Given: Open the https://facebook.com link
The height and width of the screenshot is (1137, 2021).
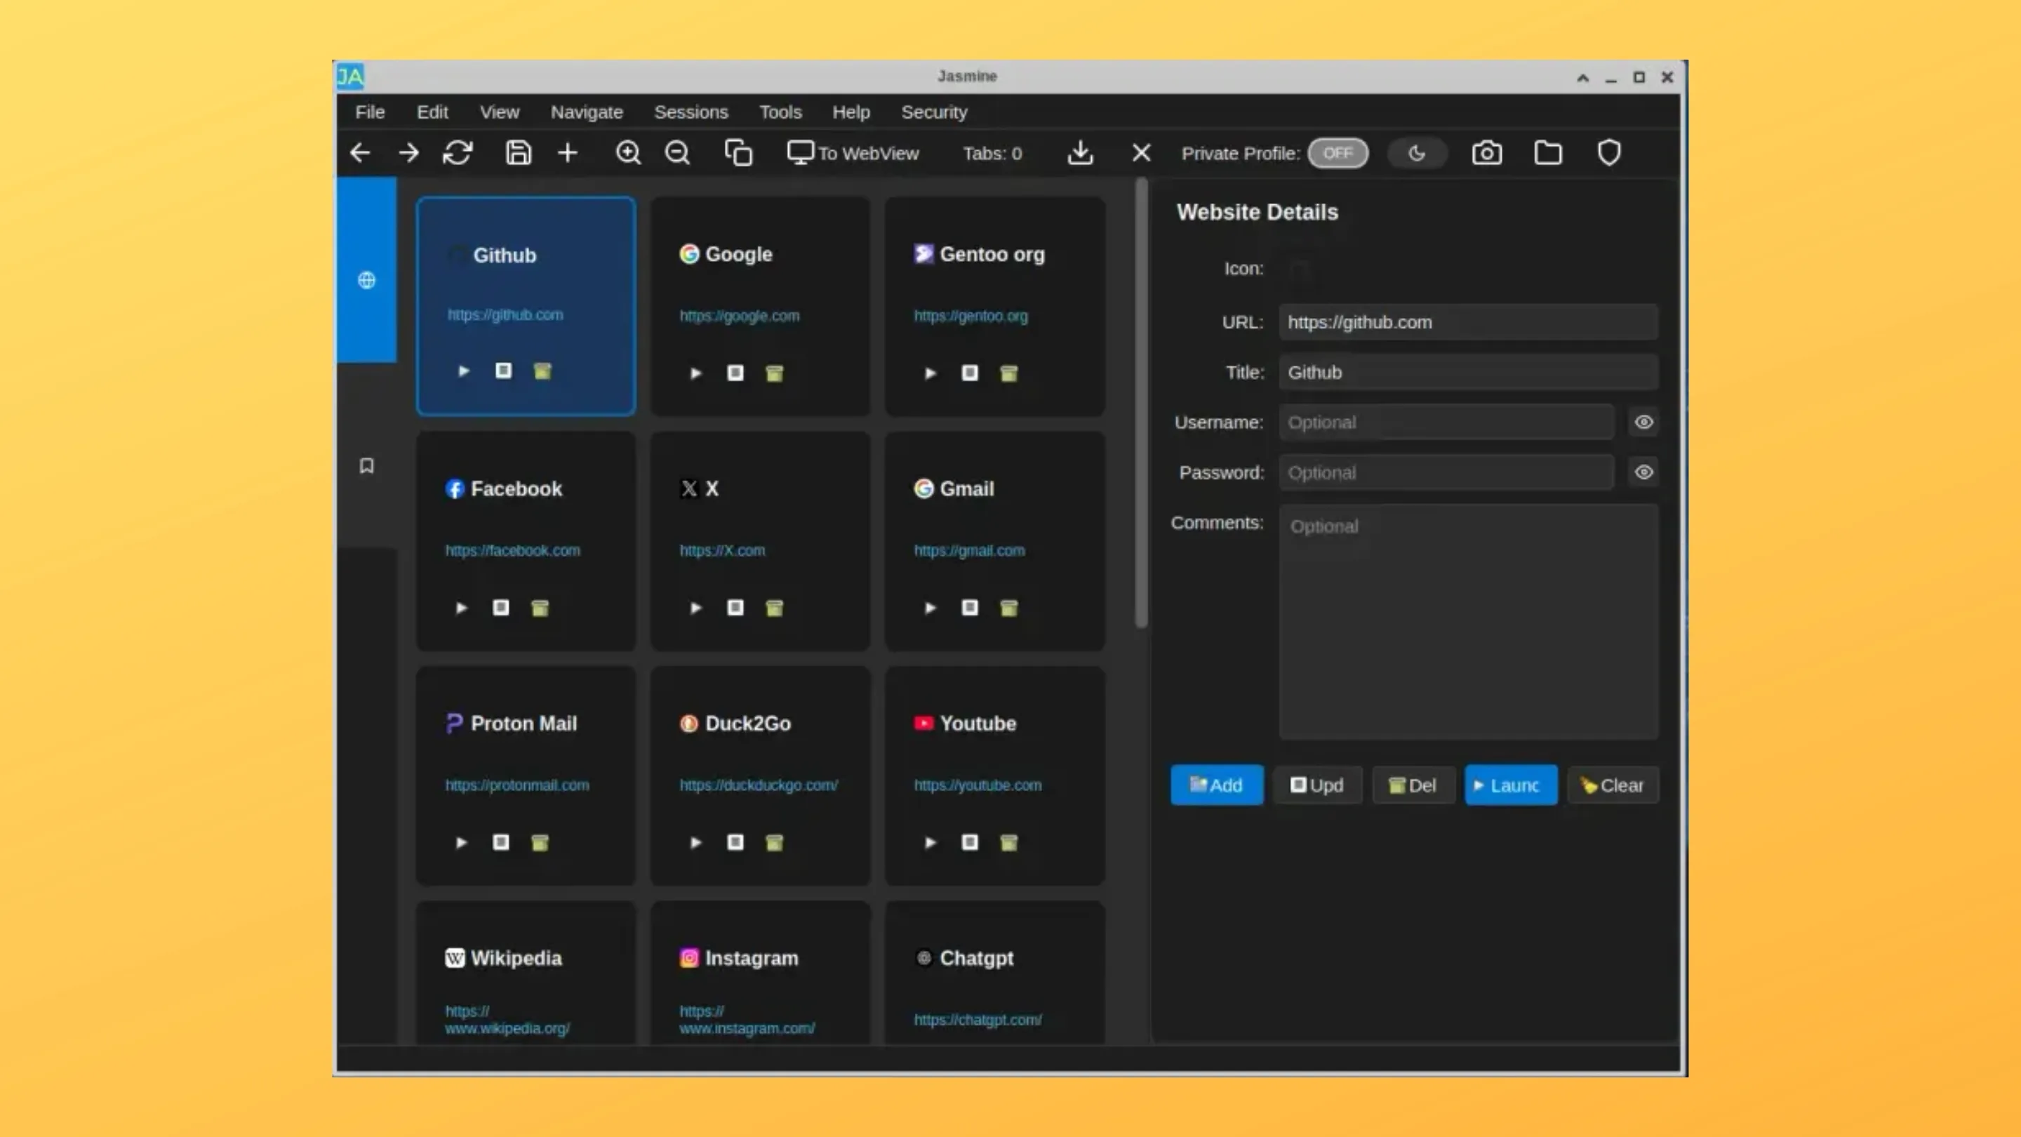Looking at the screenshot, I should pos(512,550).
